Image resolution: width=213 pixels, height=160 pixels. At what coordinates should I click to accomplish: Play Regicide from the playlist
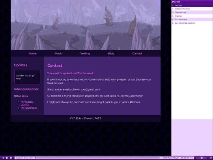pyautogui.click(x=192, y=16)
